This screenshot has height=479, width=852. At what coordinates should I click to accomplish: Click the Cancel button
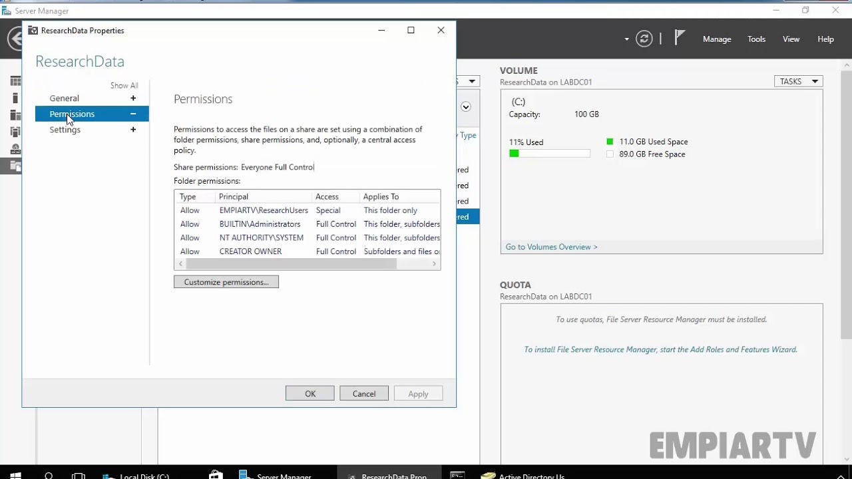[364, 394]
